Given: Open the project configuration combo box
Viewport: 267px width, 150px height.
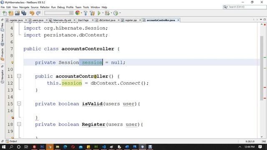Looking at the screenshot, I should (x=59, y=13).
